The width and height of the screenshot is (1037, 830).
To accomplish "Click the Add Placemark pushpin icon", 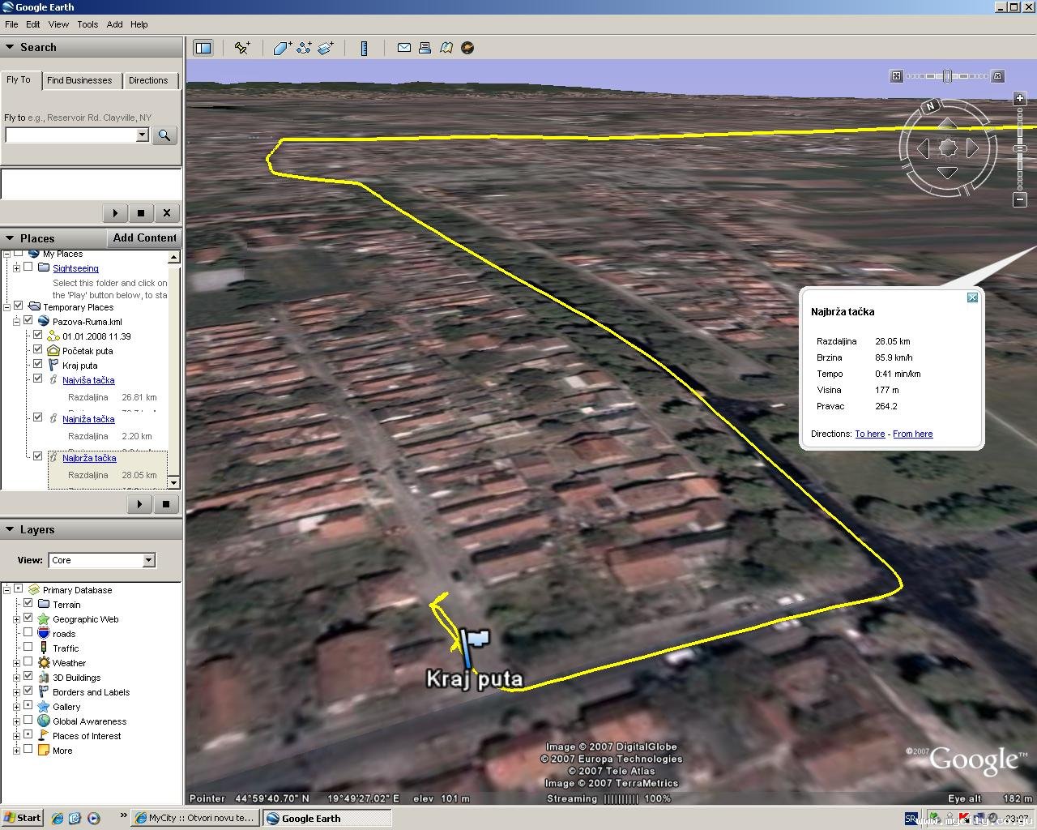I will coord(242,48).
